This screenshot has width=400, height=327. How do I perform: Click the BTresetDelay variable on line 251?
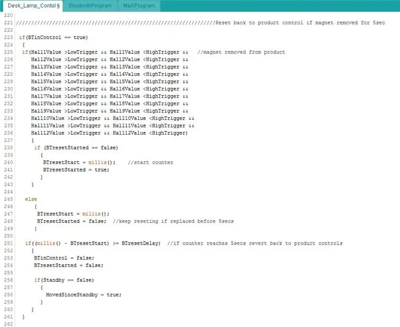pos(141,244)
